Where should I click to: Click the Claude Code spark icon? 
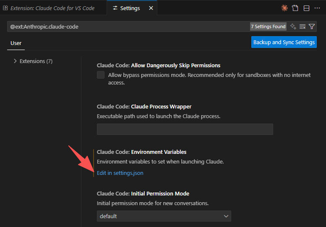pyautogui.click(x=284, y=8)
